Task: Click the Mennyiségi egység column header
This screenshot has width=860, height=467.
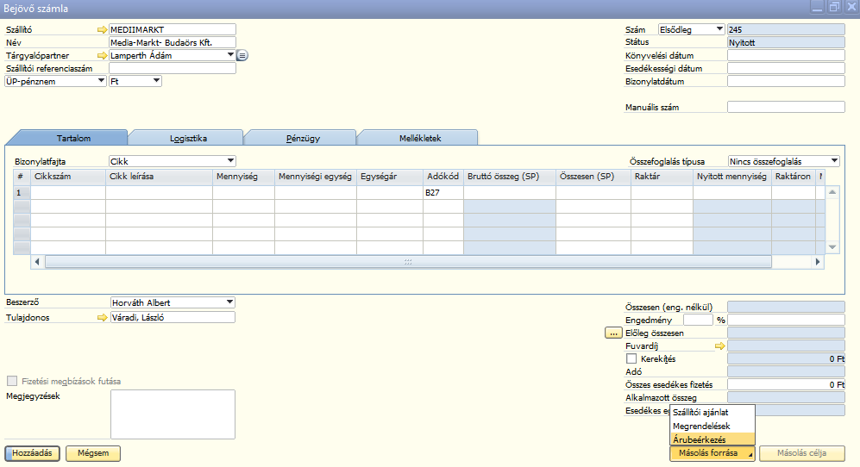Action: point(316,177)
